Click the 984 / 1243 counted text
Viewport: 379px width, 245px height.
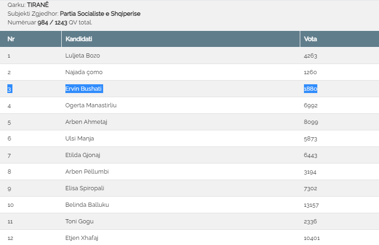point(52,22)
